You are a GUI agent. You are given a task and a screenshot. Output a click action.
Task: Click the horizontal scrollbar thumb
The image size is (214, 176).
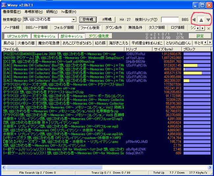coord(54,167)
